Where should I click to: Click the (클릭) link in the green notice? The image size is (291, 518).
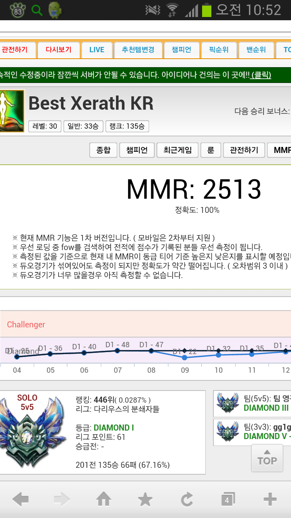pos(261,75)
